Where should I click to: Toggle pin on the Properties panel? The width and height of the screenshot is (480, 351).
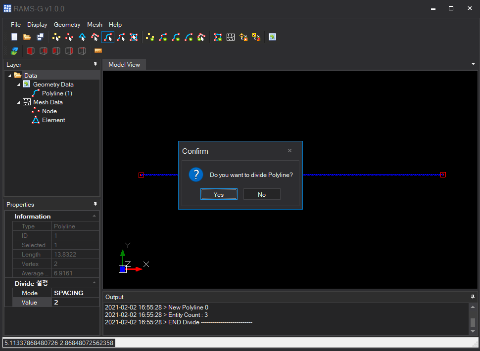pyautogui.click(x=95, y=205)
